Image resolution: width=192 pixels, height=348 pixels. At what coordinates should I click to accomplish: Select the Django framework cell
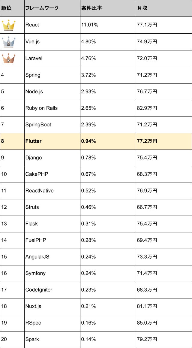pyautogui.click(x=52, y=158)
